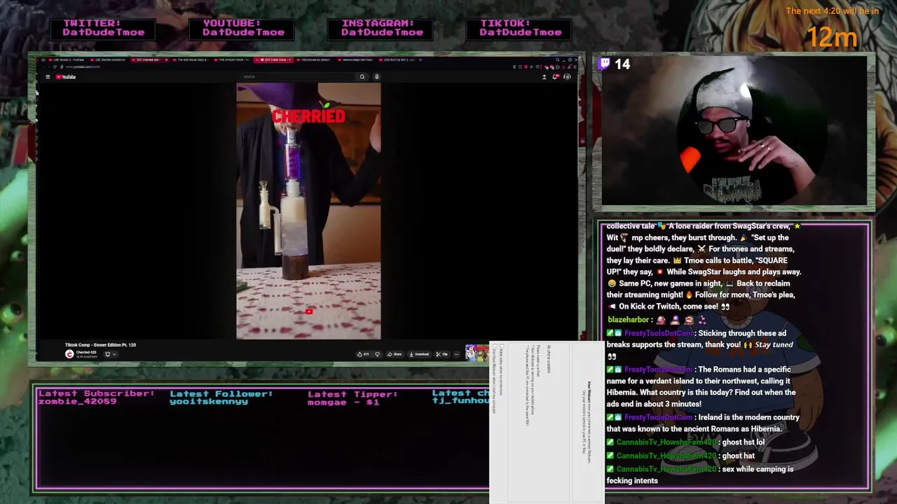This screenshot has height=504, width=897.
Task: Click the streamer webcam feed
Action: [x=734, y=132]
